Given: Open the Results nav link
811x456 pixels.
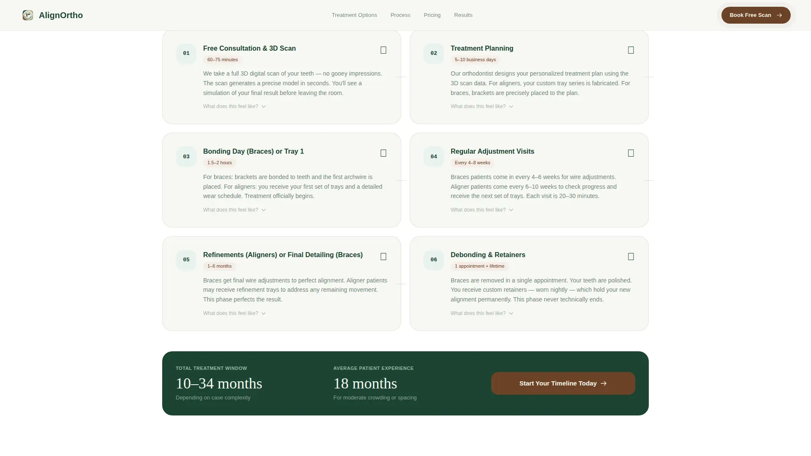Looking at the screenshot, I should click(x=463, y=15).
